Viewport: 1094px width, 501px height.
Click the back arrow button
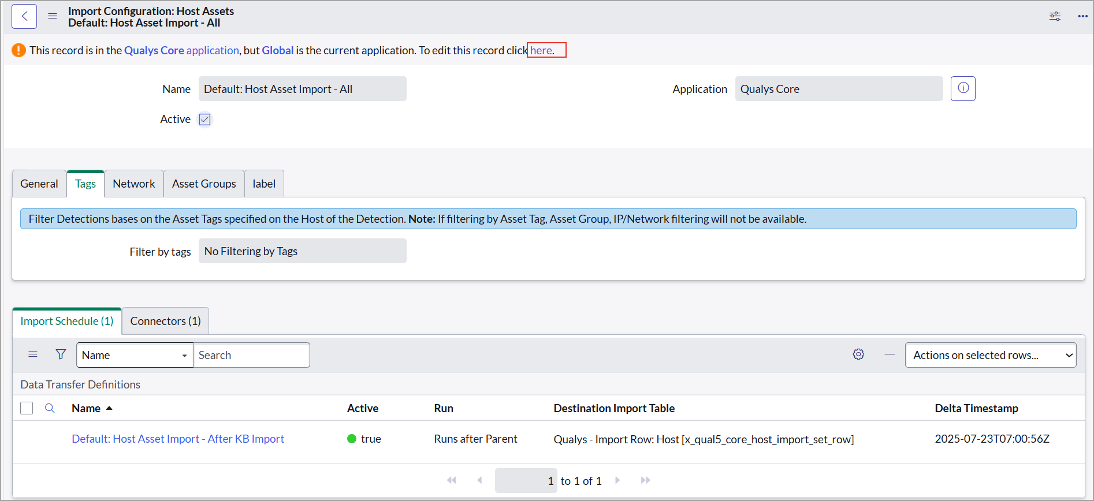click(x=24, y=16)
